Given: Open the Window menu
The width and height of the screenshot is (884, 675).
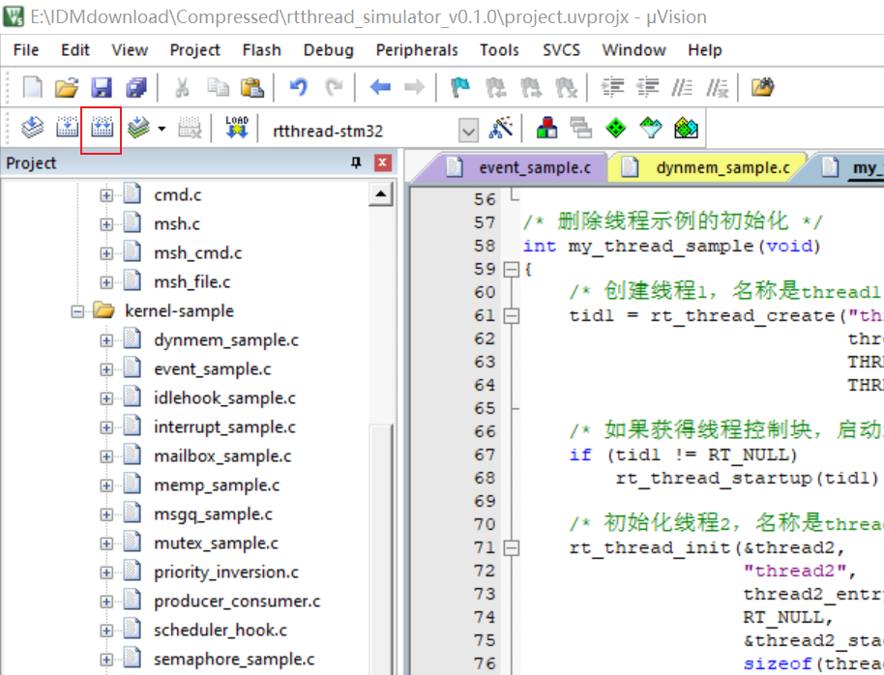Looking at the screenshot, I should point(634,50).
